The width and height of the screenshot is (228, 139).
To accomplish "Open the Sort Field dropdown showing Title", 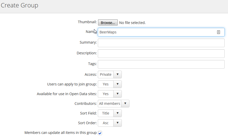I will click(106, 113).
